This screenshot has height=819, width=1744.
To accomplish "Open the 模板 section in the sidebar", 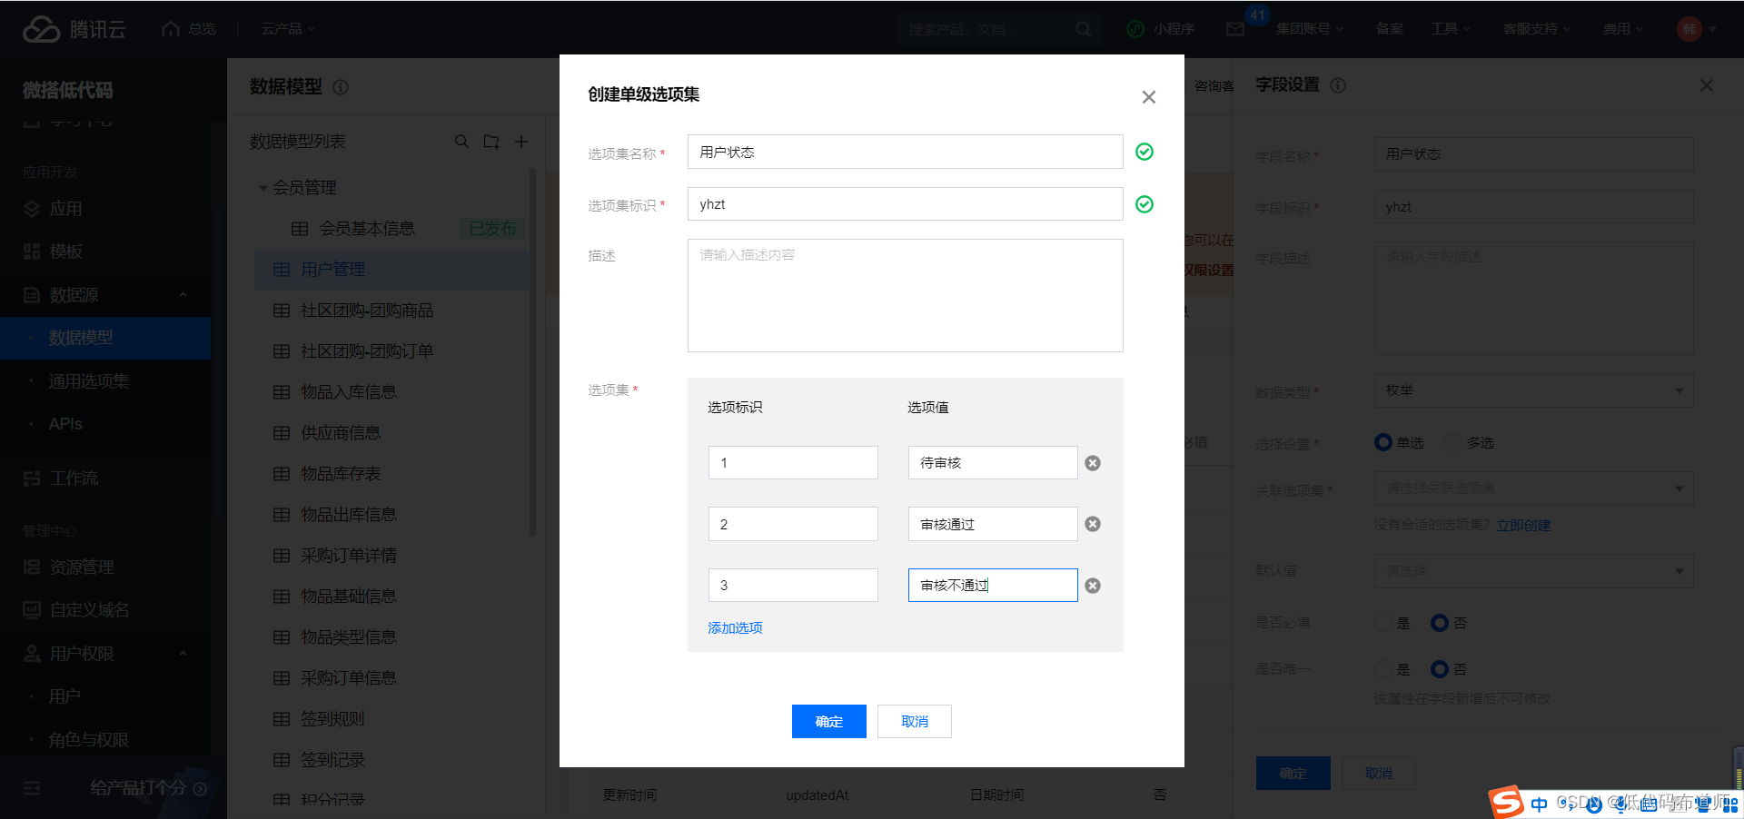I will point(65,252).
